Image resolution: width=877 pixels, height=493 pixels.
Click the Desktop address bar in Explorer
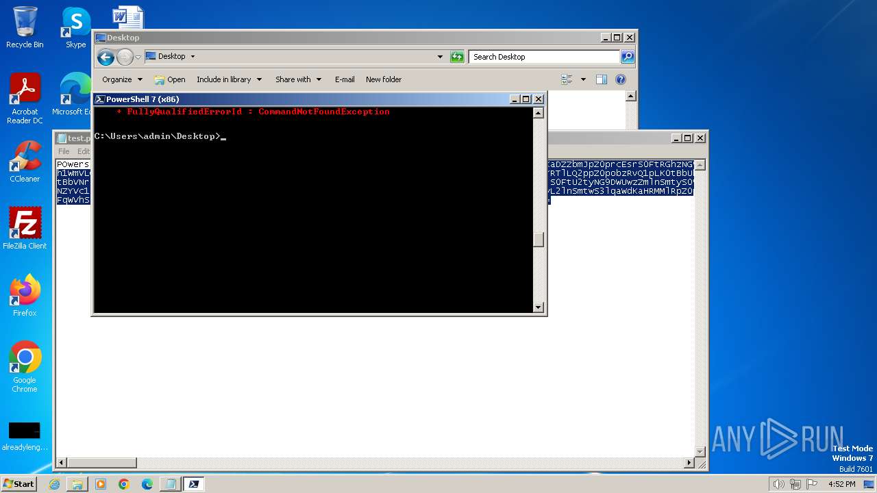pyautogui.click(x=295, y=57)
